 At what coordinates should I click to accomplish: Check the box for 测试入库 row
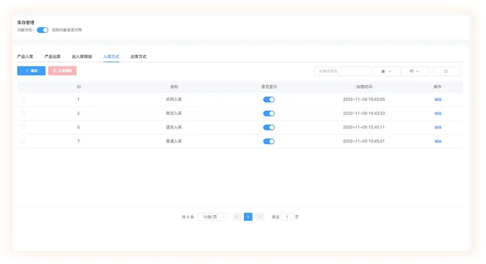(x=23, y=113)
